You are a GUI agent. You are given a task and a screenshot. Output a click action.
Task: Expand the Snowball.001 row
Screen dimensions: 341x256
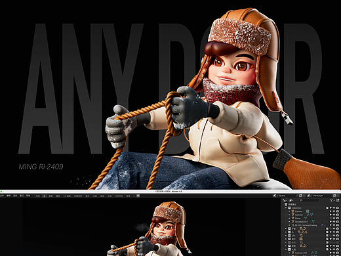[289, 221]
